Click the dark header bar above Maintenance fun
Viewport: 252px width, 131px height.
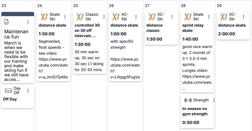(18, 14)
